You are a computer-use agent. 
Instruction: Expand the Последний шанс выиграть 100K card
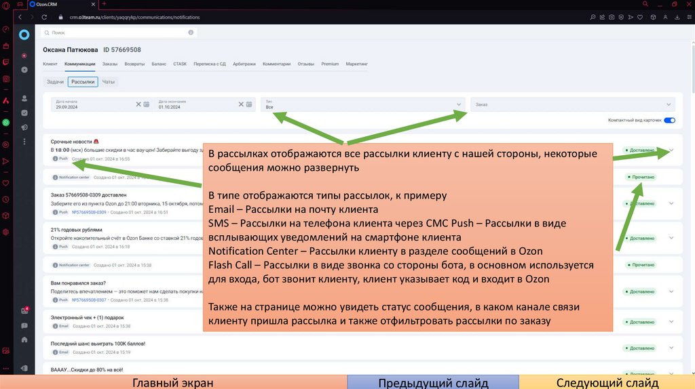671,348
